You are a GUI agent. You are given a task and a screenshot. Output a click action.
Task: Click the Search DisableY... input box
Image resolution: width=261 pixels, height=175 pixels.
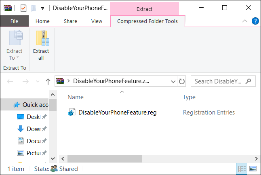[x=218, y=81]
